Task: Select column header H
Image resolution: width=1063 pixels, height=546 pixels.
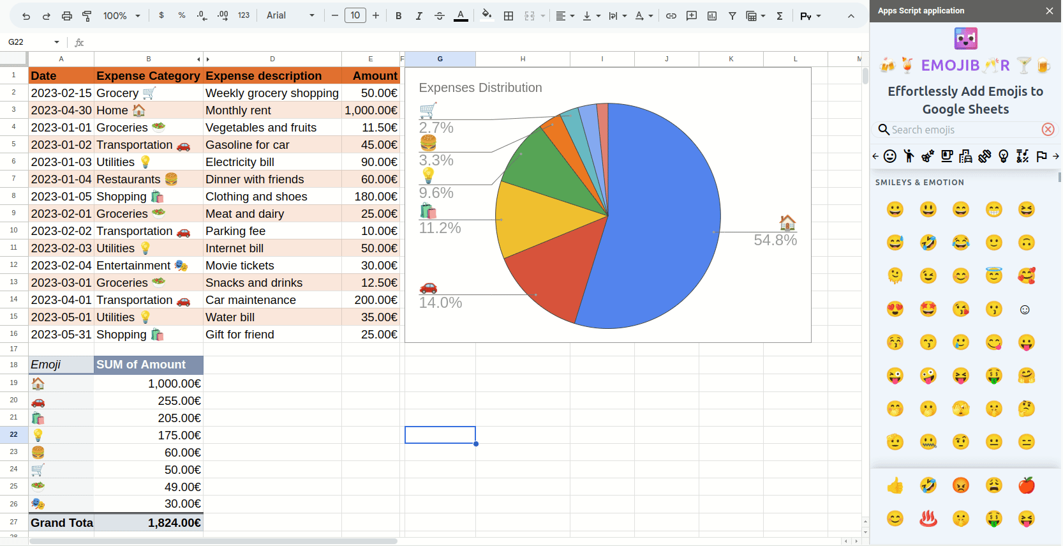Action: click(523, 59)
